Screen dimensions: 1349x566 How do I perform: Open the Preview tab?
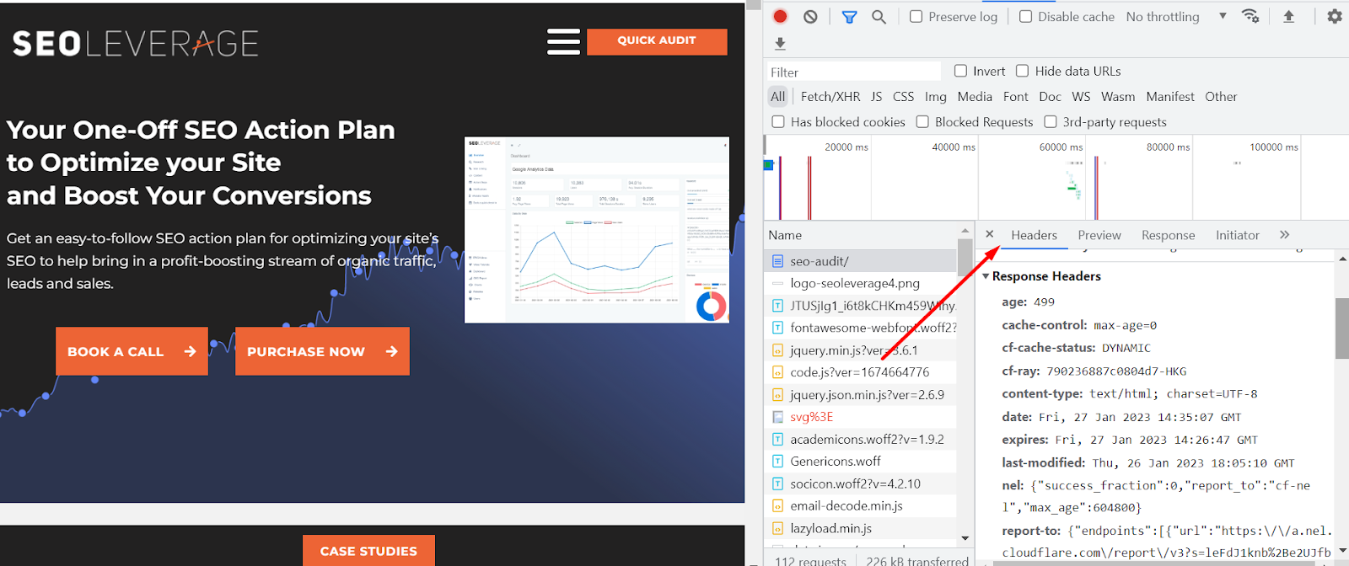coord(1099,235)
